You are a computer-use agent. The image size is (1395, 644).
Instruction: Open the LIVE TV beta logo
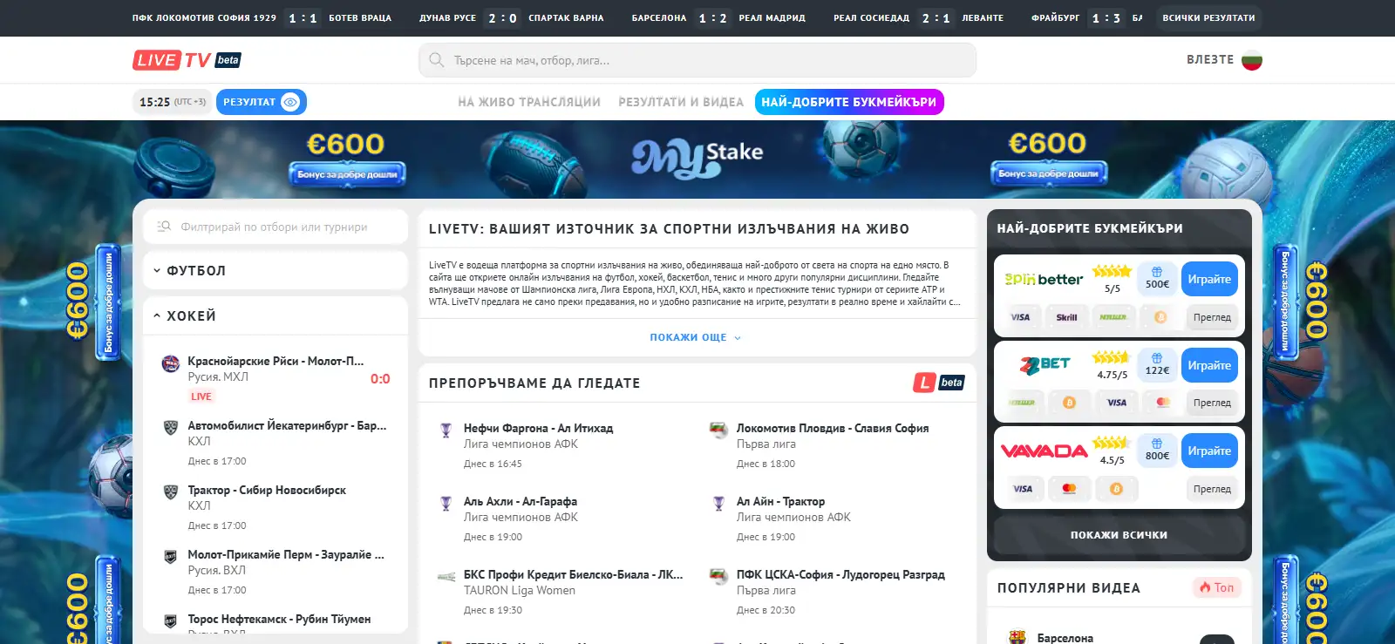[x=187, y=60]
